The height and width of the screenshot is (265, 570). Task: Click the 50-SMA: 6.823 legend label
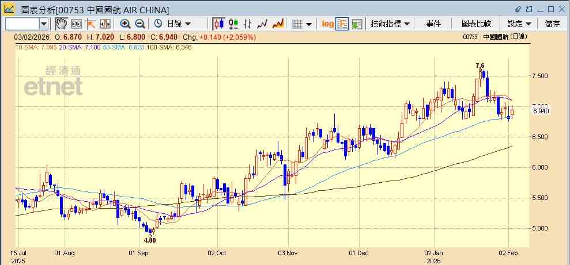pos(123,47)
